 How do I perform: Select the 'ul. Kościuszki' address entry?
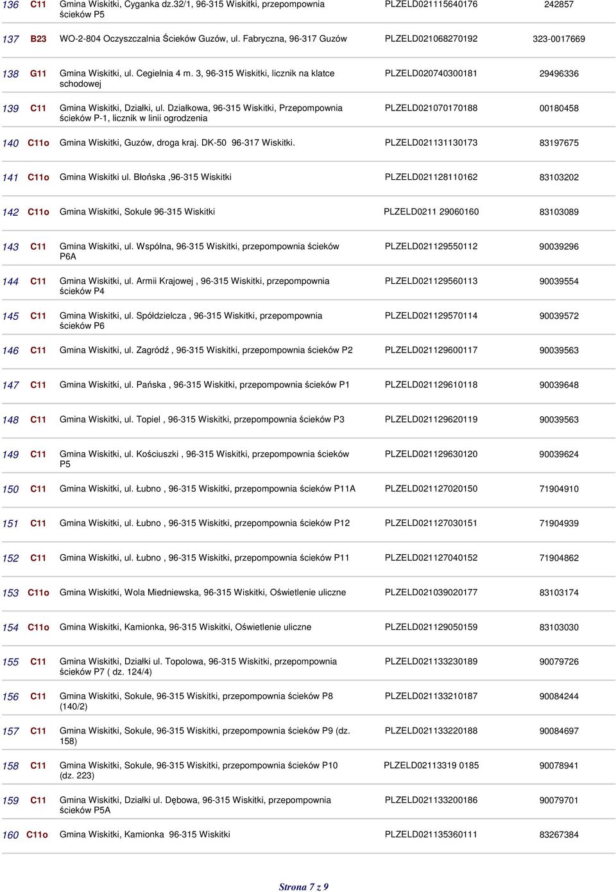pos(204,459)
